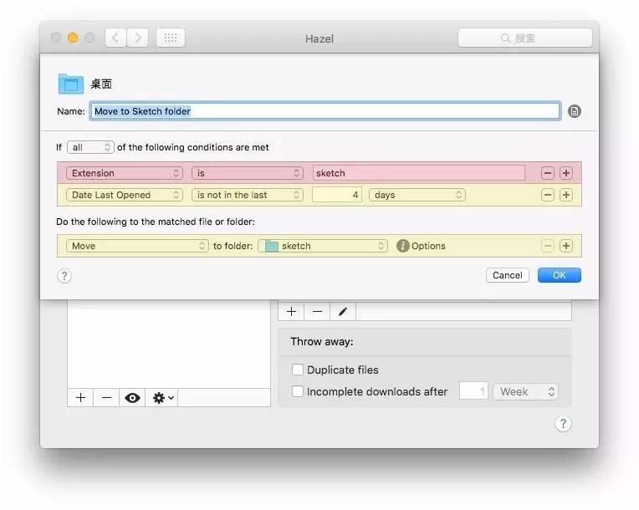Remove the Extension condition row

547,173
